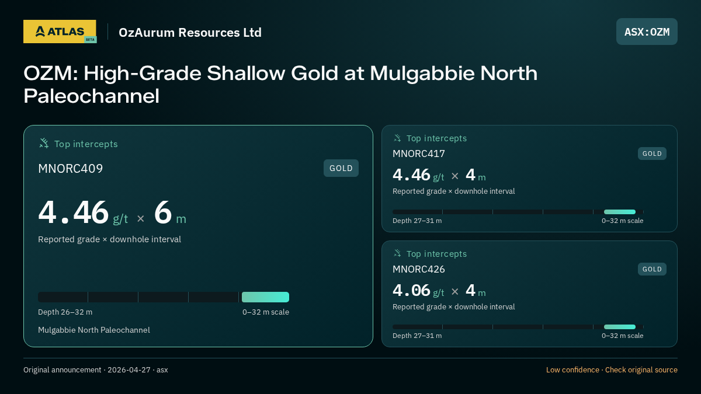
Task: Click the Mulgabbie North Paleochannel location label
Action: click(94, 330)
